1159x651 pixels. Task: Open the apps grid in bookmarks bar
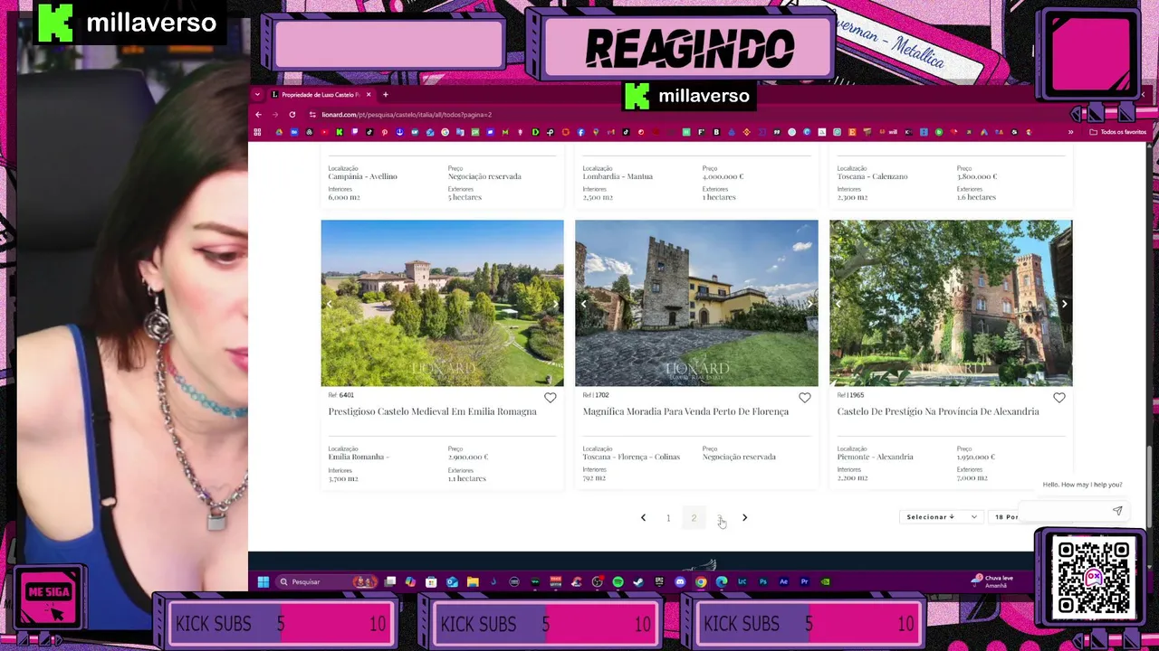[x=257, y=132]
